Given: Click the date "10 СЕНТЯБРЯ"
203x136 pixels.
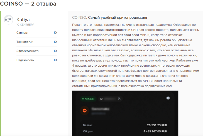Looking at the screenshot, I should [25, 25].
